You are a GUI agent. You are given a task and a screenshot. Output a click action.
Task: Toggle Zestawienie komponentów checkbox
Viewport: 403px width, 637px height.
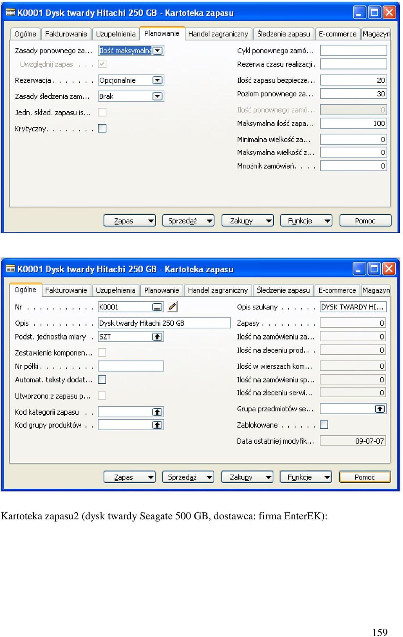(x=102, y=352)
